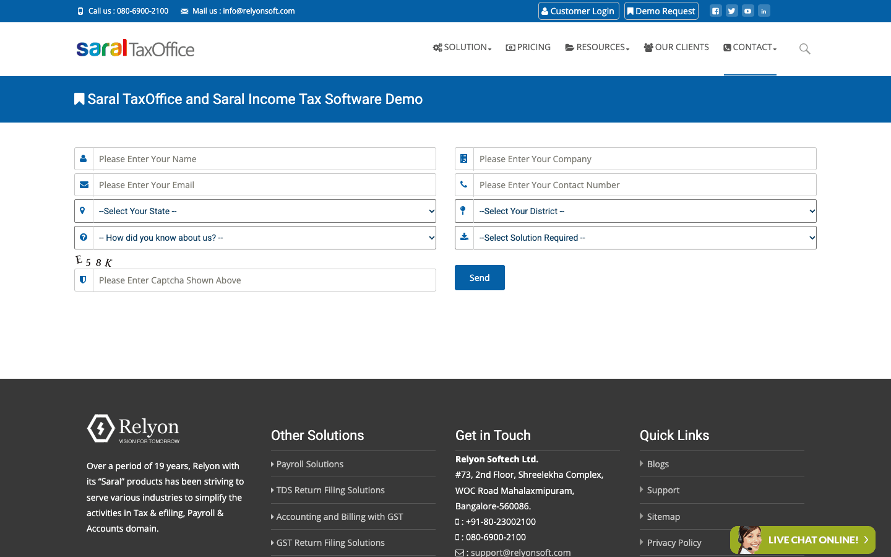
Task: Click the Demo Request button
Action: [661, 11]
